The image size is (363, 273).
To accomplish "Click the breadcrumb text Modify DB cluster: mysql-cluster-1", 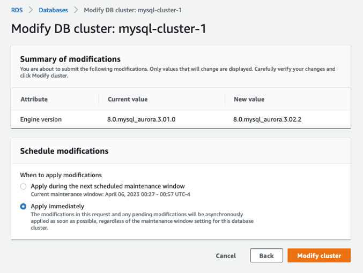I will pyautogui.click(x=132, y=10).
